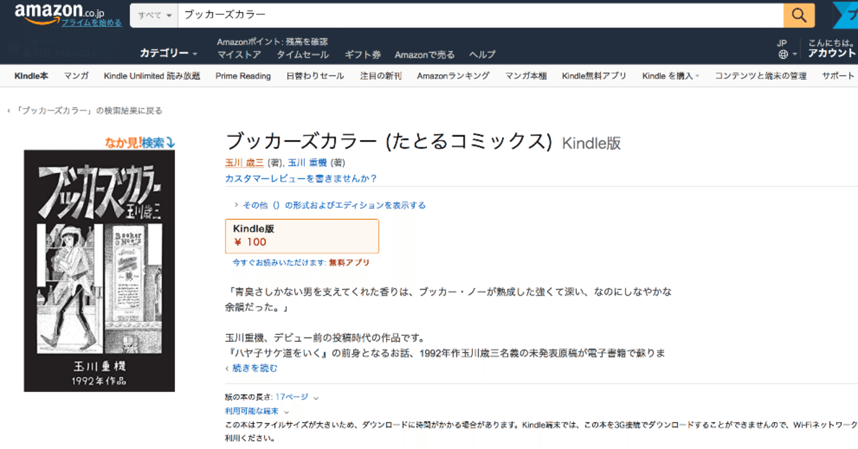Click the ブッカーズカラー book cover image
The width and height of the screenshot is (858, 449).
pos(99,271)
